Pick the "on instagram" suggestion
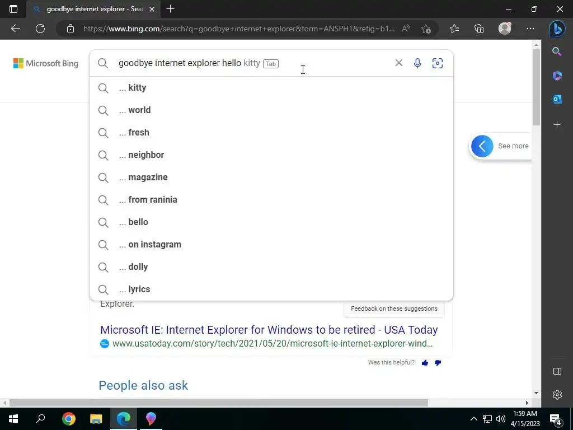This screenshot has width=573, height=430. (x=271, y=244)
